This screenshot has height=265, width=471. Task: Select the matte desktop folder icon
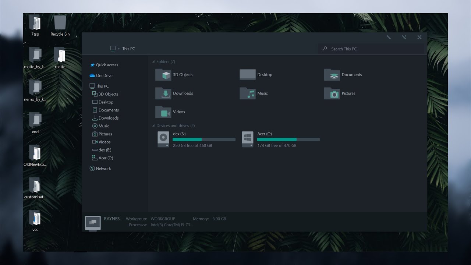[x=60, y=55]
